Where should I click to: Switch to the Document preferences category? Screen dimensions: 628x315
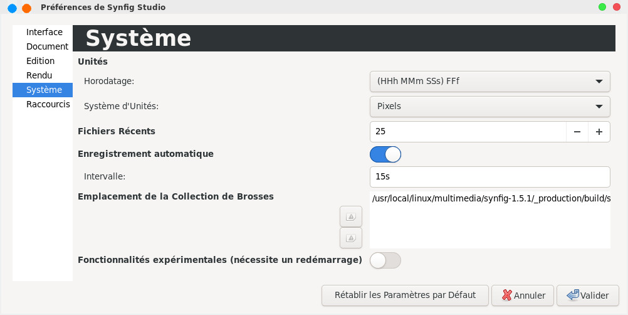pos(47,46)
